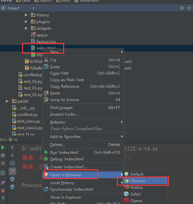Open the Open in Browser submenu
This screenshot has height=204, width=193.
point(83,175)
